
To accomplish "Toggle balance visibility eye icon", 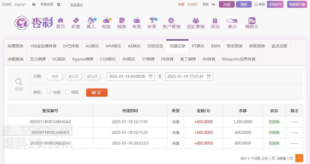I will coord(213,4).
